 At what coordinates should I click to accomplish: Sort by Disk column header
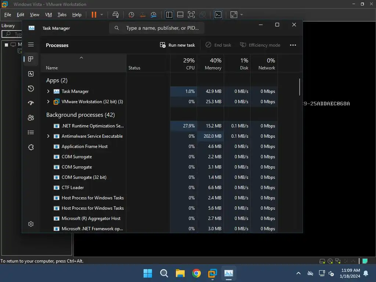[x=238, y=63]
